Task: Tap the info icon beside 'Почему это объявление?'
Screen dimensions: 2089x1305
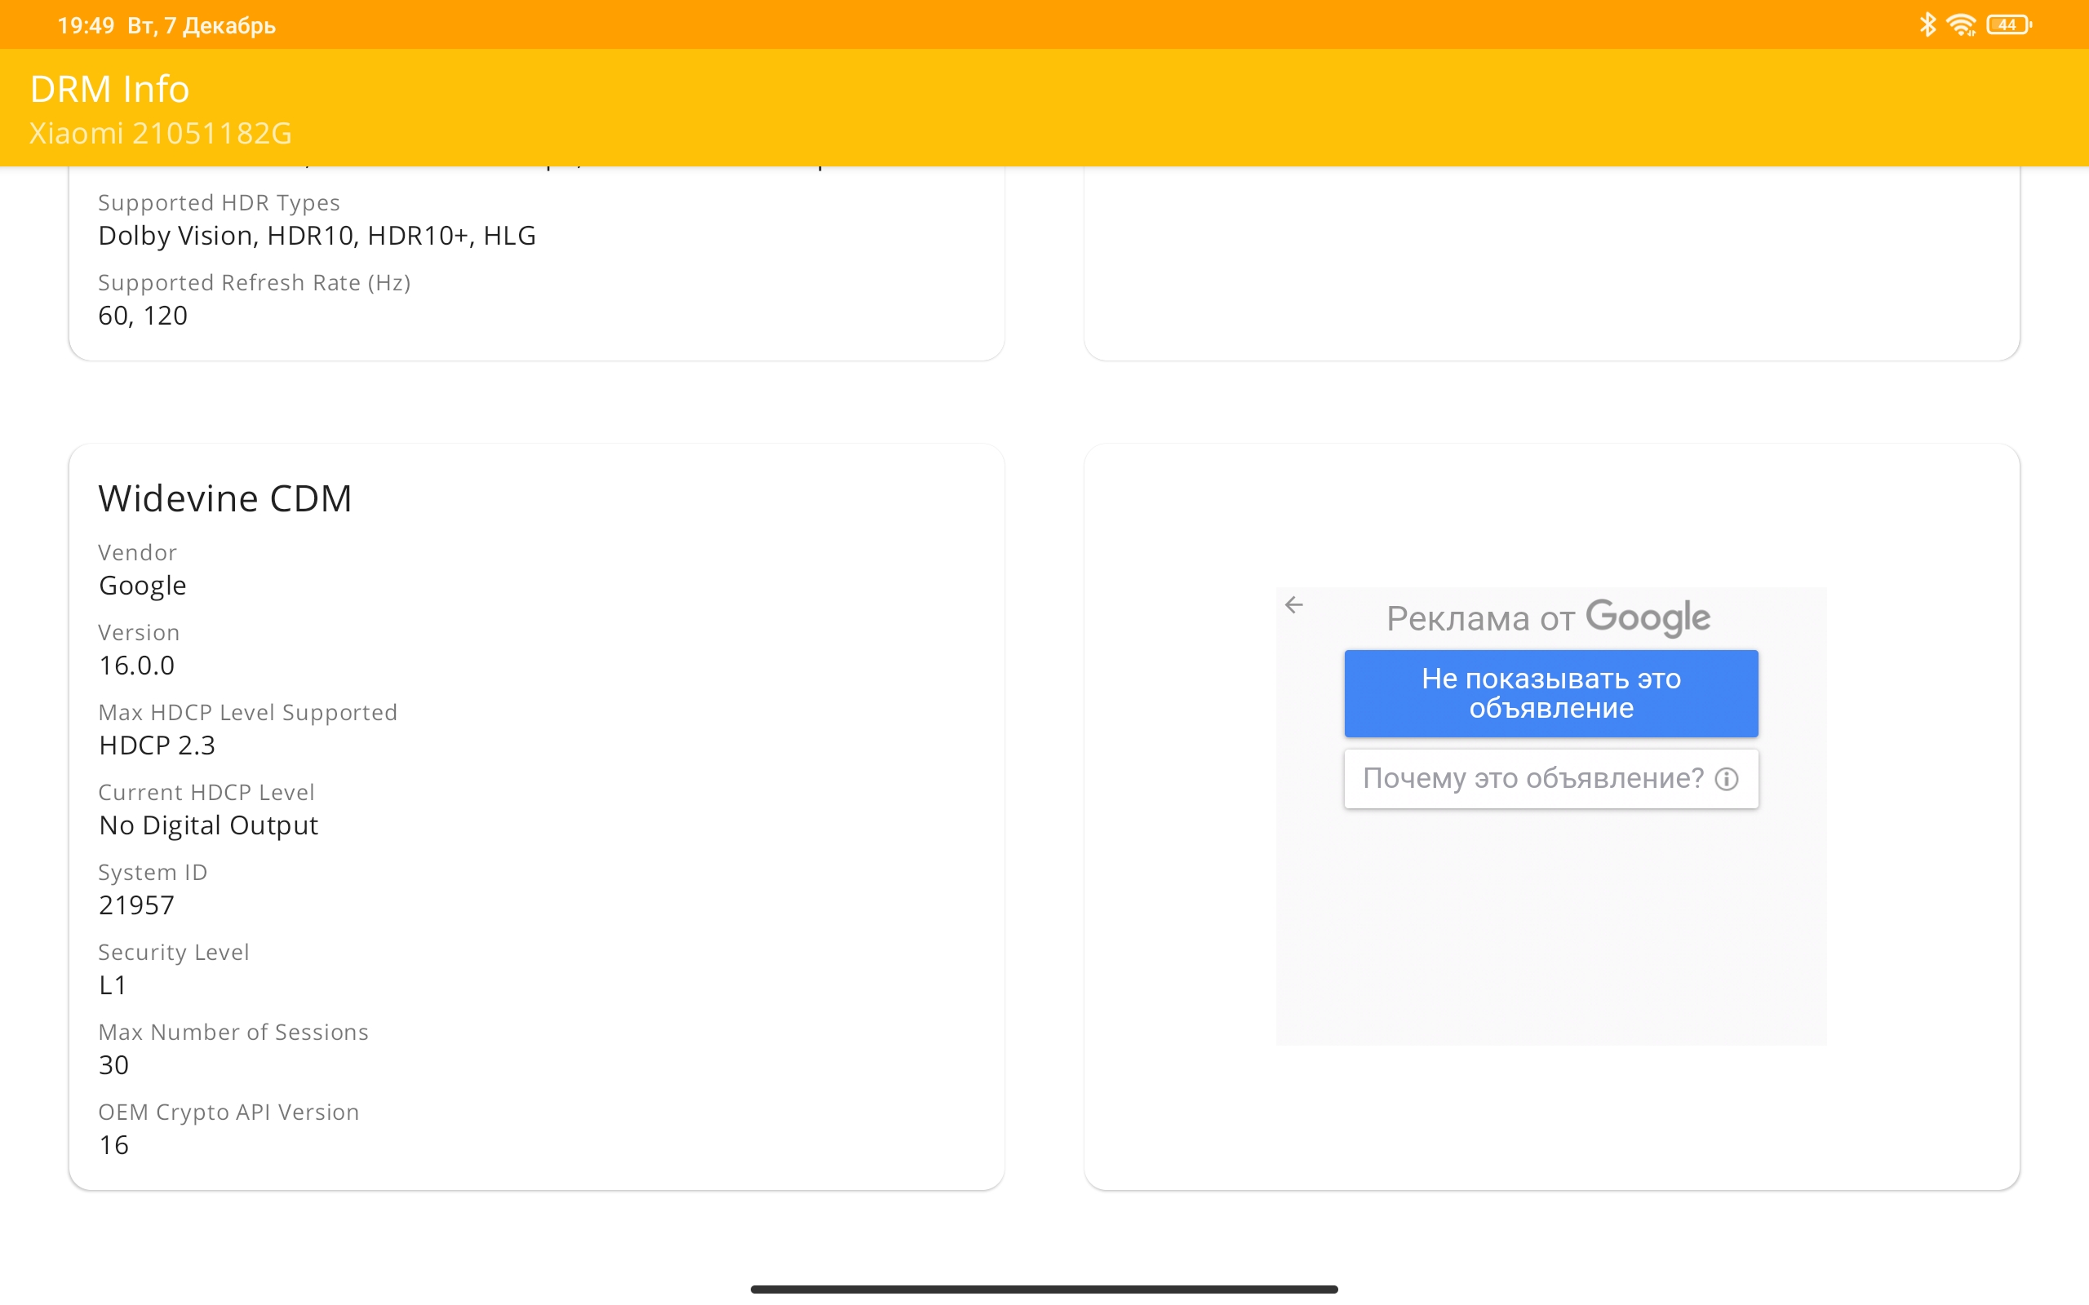Action: point(1726,778)
